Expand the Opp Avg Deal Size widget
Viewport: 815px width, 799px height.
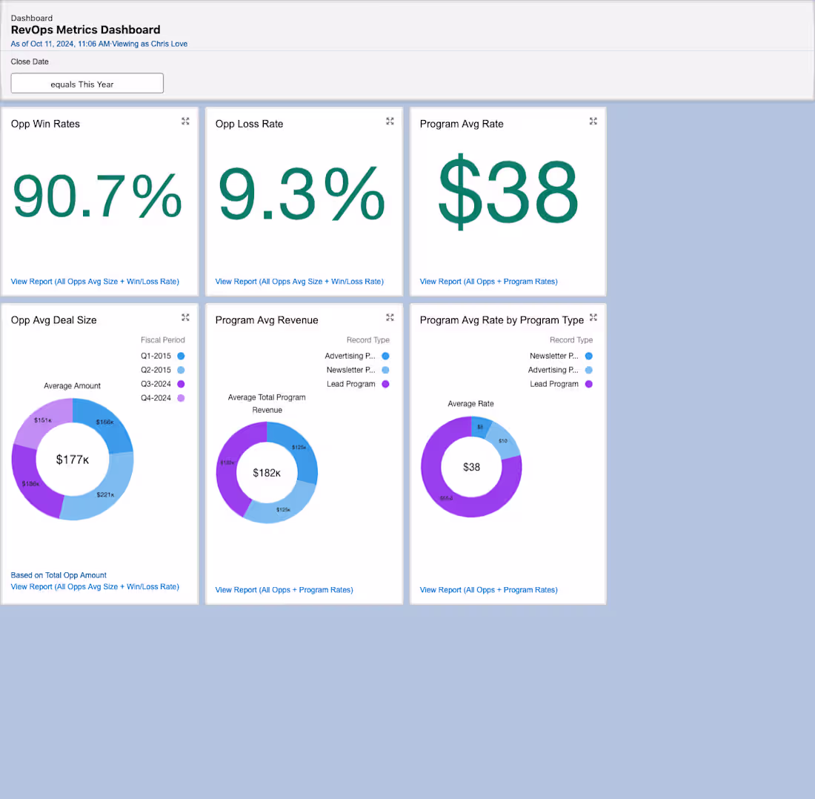point(185,317)
